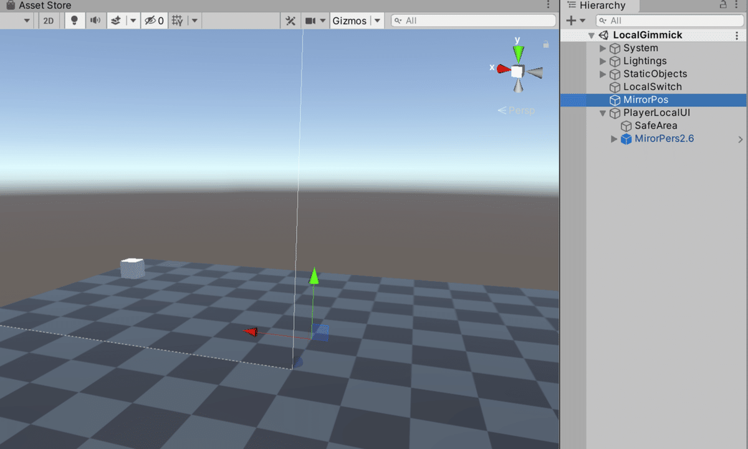Click green Y axis cone on orientation gizmo
This screenshot has height=449, width=748.
[518, 53]
